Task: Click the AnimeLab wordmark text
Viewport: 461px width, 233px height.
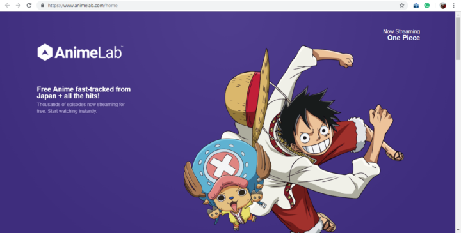Action: click(x=88, y=53)
